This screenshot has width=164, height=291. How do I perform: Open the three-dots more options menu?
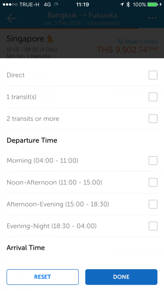point(152,18)
